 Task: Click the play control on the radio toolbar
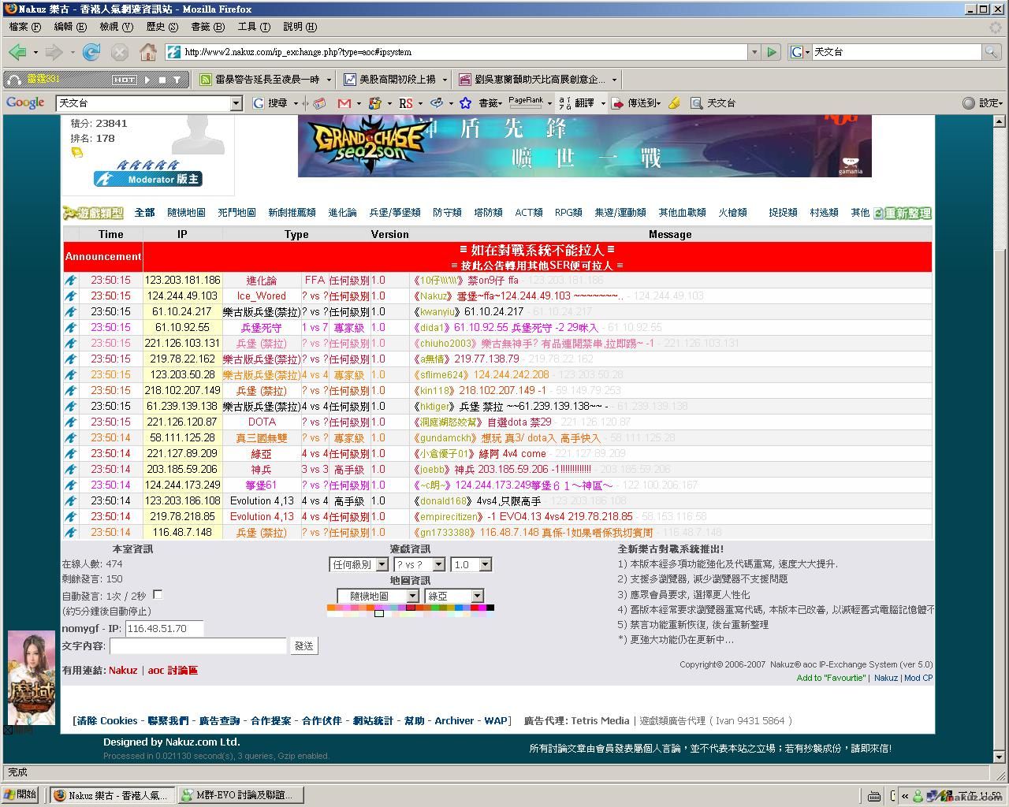coord(147,80)
